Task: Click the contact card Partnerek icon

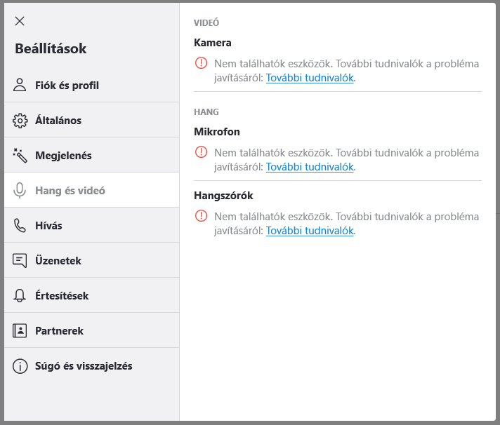Action: click(x=20, y=330)
